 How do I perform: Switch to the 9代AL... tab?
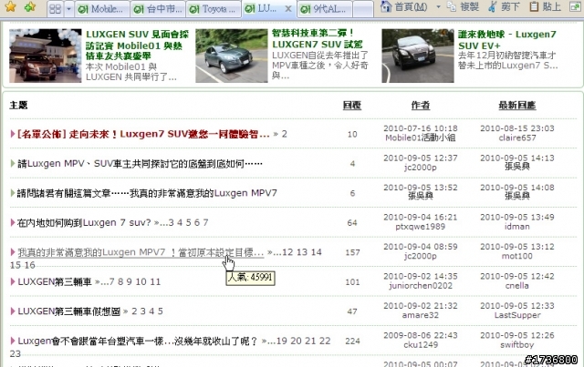325,9
